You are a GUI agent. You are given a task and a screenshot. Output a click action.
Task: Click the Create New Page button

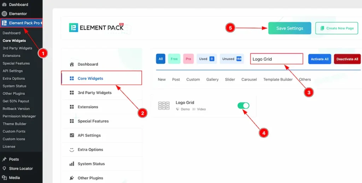click(337, 28)
